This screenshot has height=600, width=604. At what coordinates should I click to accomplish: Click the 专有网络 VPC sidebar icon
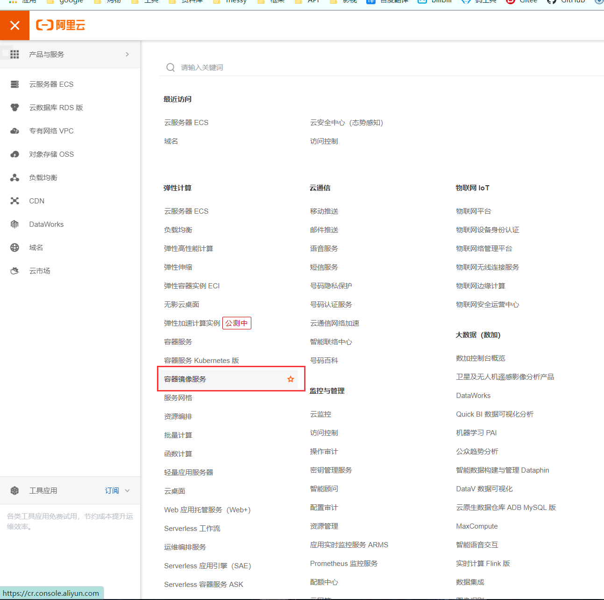pyautogui.click(x=14, y=131)
